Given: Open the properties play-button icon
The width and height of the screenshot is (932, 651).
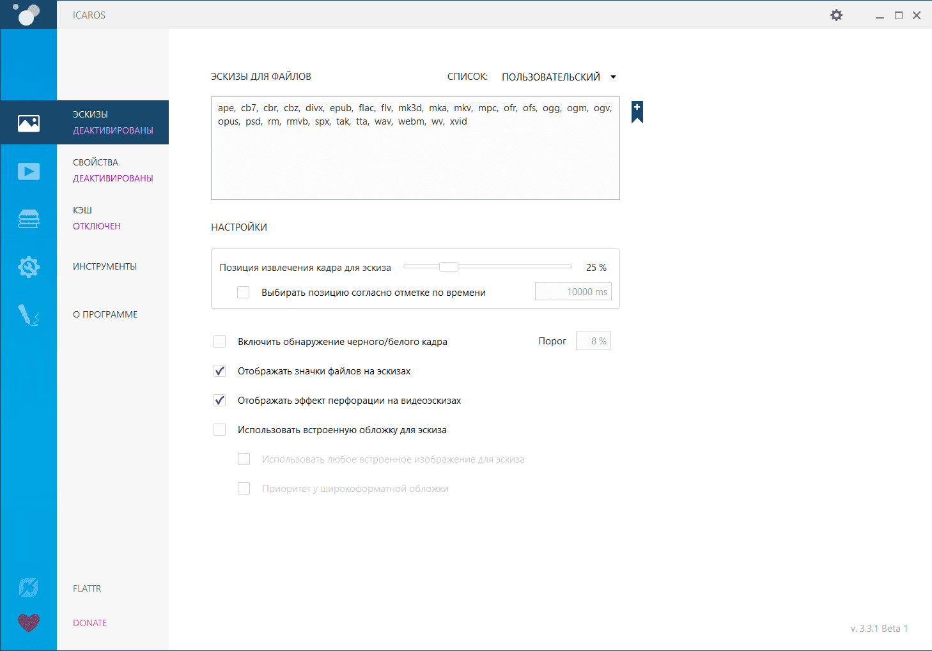Looking at the screenshot, I should click(29, 171).
